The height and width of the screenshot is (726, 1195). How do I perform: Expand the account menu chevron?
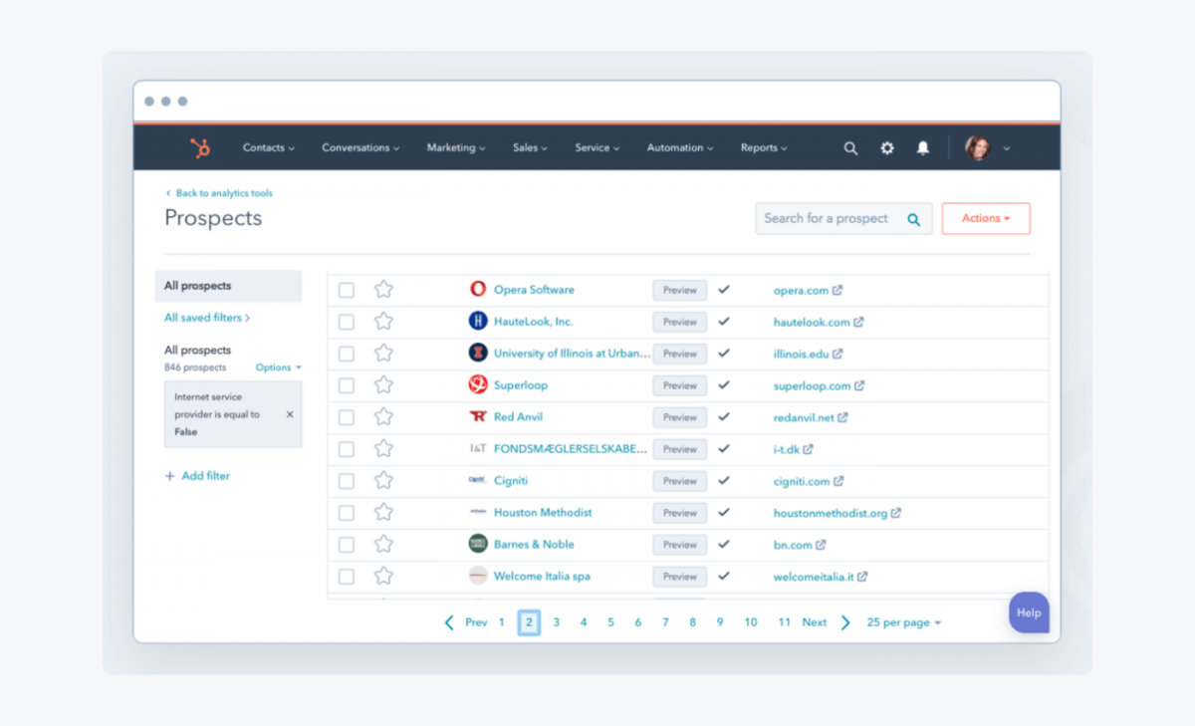(x=1006, y=148)
